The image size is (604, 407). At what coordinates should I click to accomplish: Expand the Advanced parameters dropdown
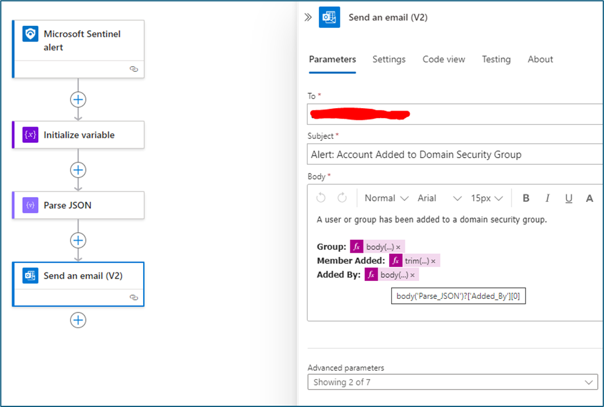452,382
